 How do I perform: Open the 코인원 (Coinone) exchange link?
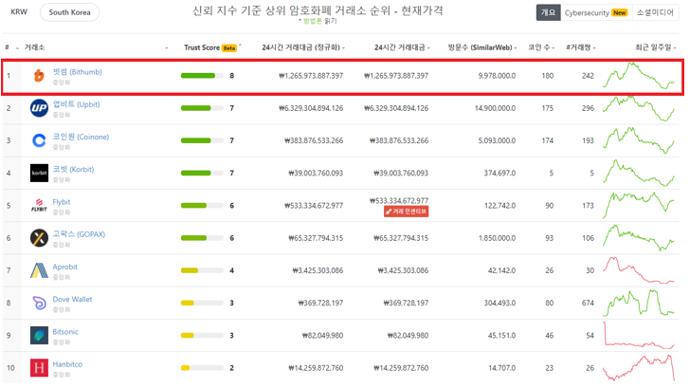(x=81, y=137)
